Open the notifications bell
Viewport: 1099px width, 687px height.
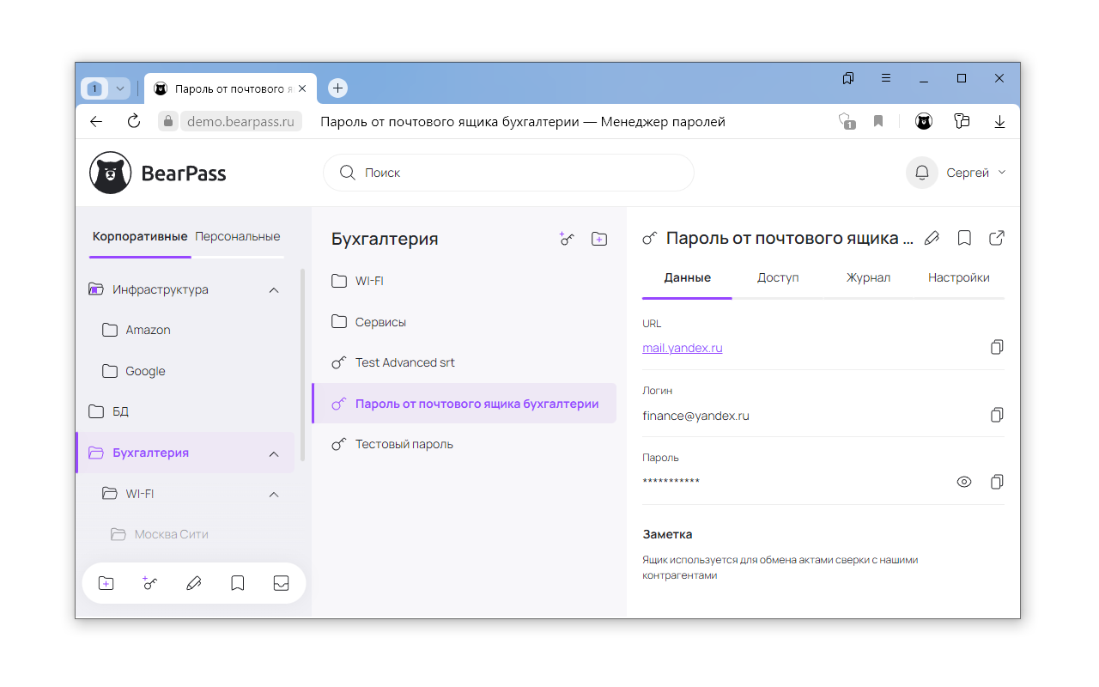point(922,173)
